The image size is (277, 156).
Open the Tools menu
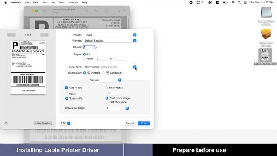pyautogui.click(x=61, y=3)
